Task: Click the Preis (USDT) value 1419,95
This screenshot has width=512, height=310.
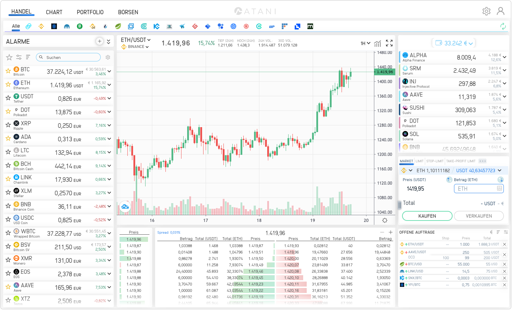Action: pyautogui.click(x=416, y=189)
